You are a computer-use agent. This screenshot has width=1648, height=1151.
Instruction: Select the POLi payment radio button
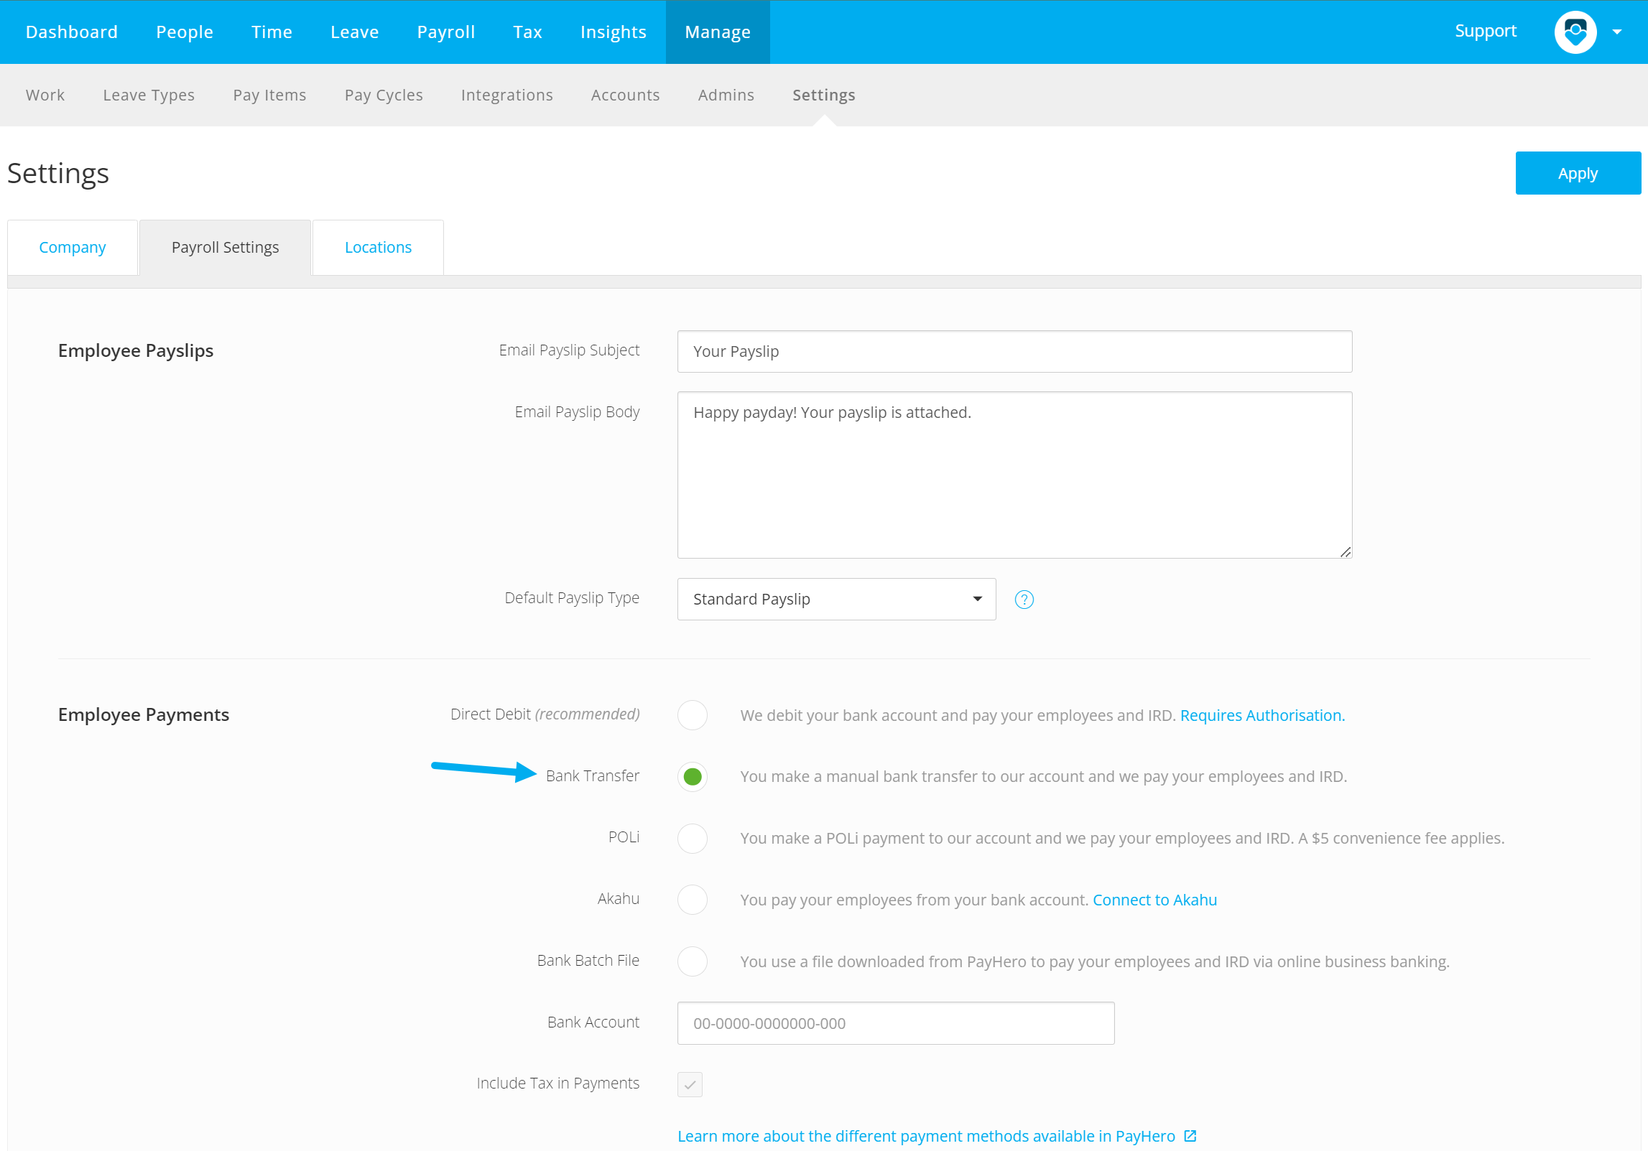point(693,838)
